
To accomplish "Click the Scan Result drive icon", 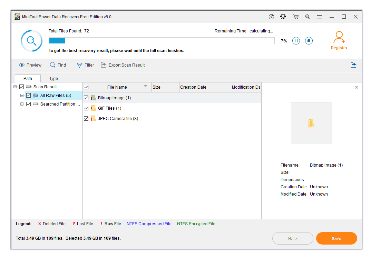I will point(29,87).
